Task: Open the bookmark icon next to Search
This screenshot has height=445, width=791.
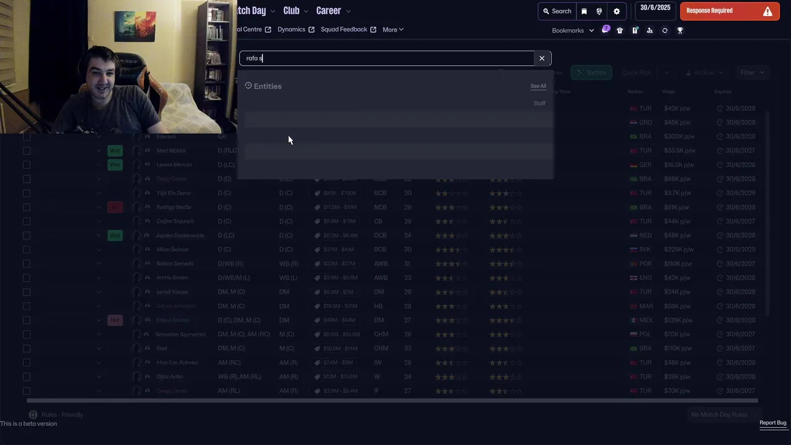Action: click(584, 11)
